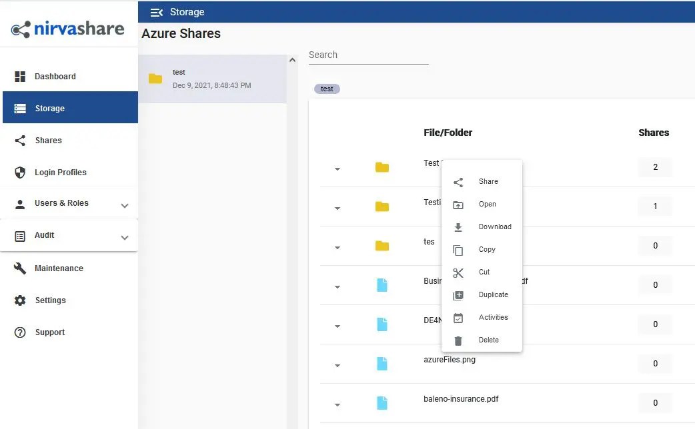Click the test breadcrumb chip above the file list
695x429 pixels.
pos(327,89)
